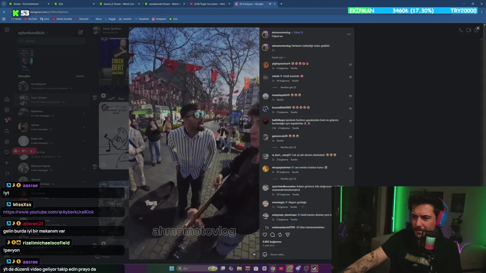The width and height of the screenshot is (486, 273).
Task: Switch to the 'kemaldowski Stream' tab
Action: (x=165, y=4)
